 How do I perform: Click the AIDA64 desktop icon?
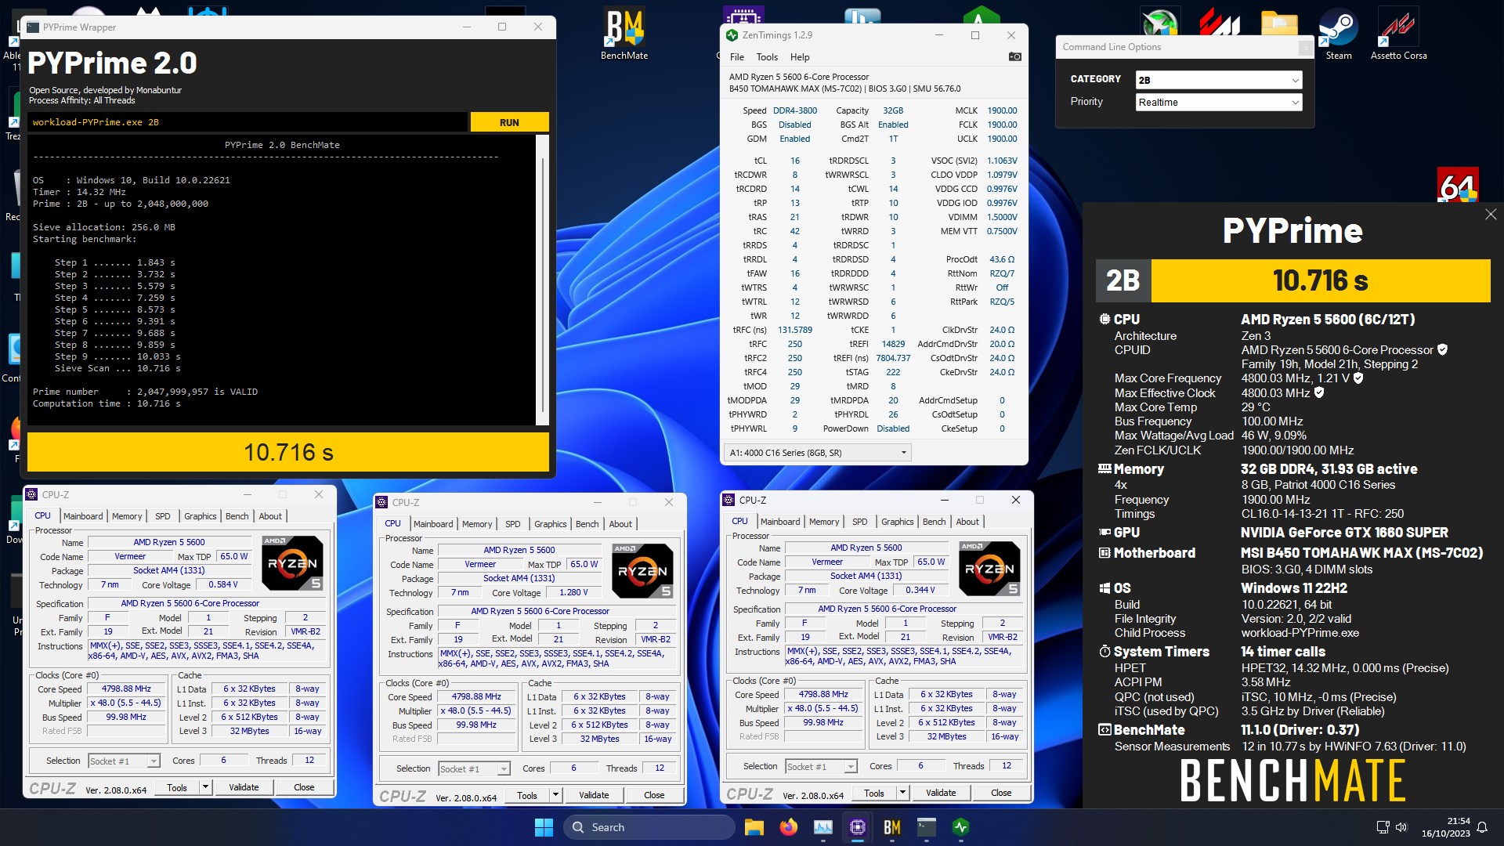pyautogui.click(x=1458, y=186)
